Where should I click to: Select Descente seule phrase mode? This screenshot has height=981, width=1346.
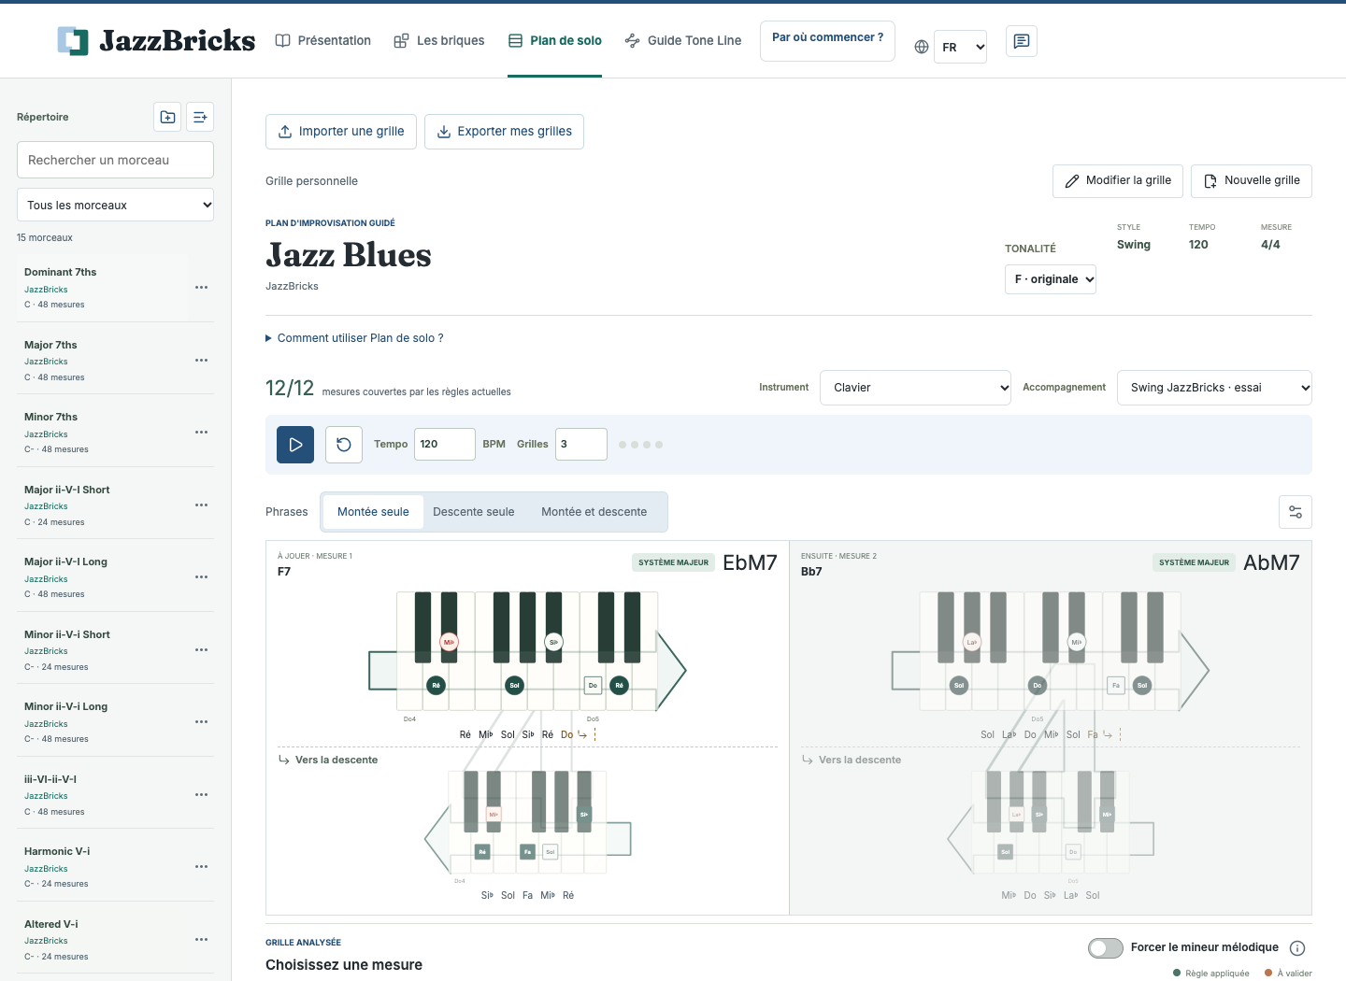point(474,512)
